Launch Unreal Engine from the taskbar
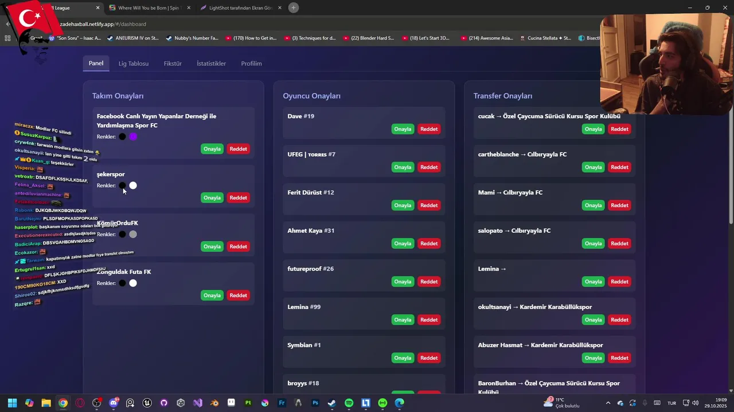Viewport: 734px width, 412px height. tap(147, 403)
